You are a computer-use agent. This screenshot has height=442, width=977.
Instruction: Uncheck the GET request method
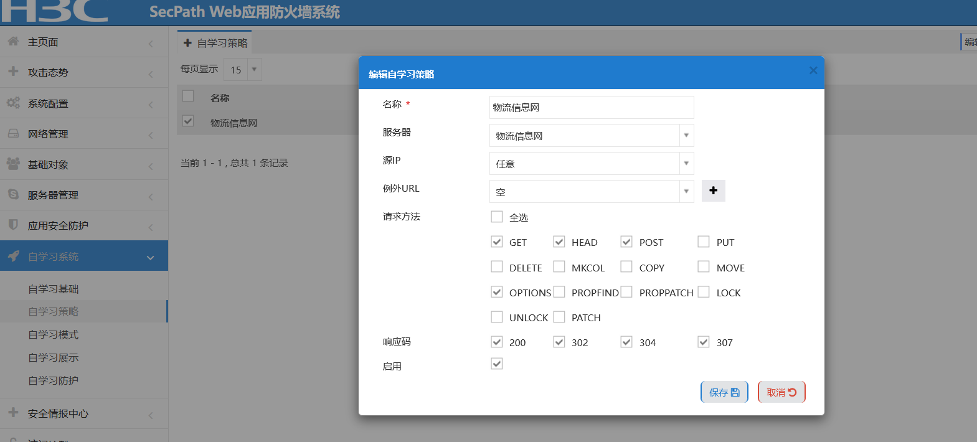[x=496, y=242]
